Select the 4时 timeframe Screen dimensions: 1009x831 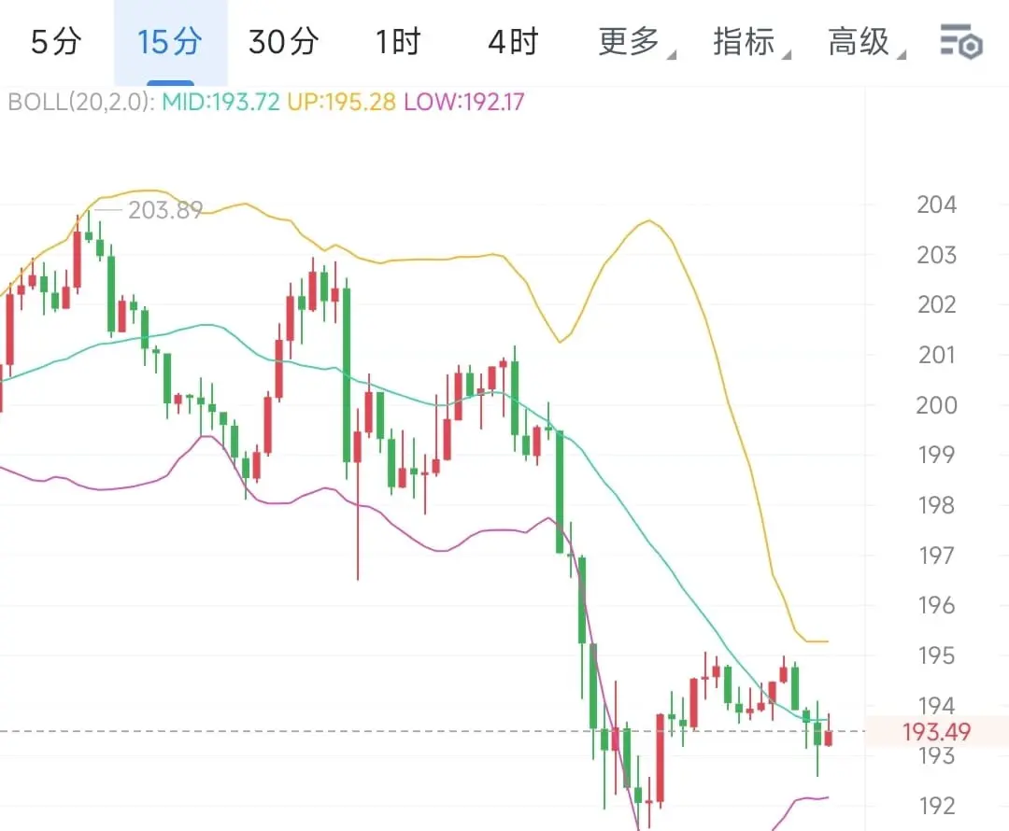(x=513, y=43)
